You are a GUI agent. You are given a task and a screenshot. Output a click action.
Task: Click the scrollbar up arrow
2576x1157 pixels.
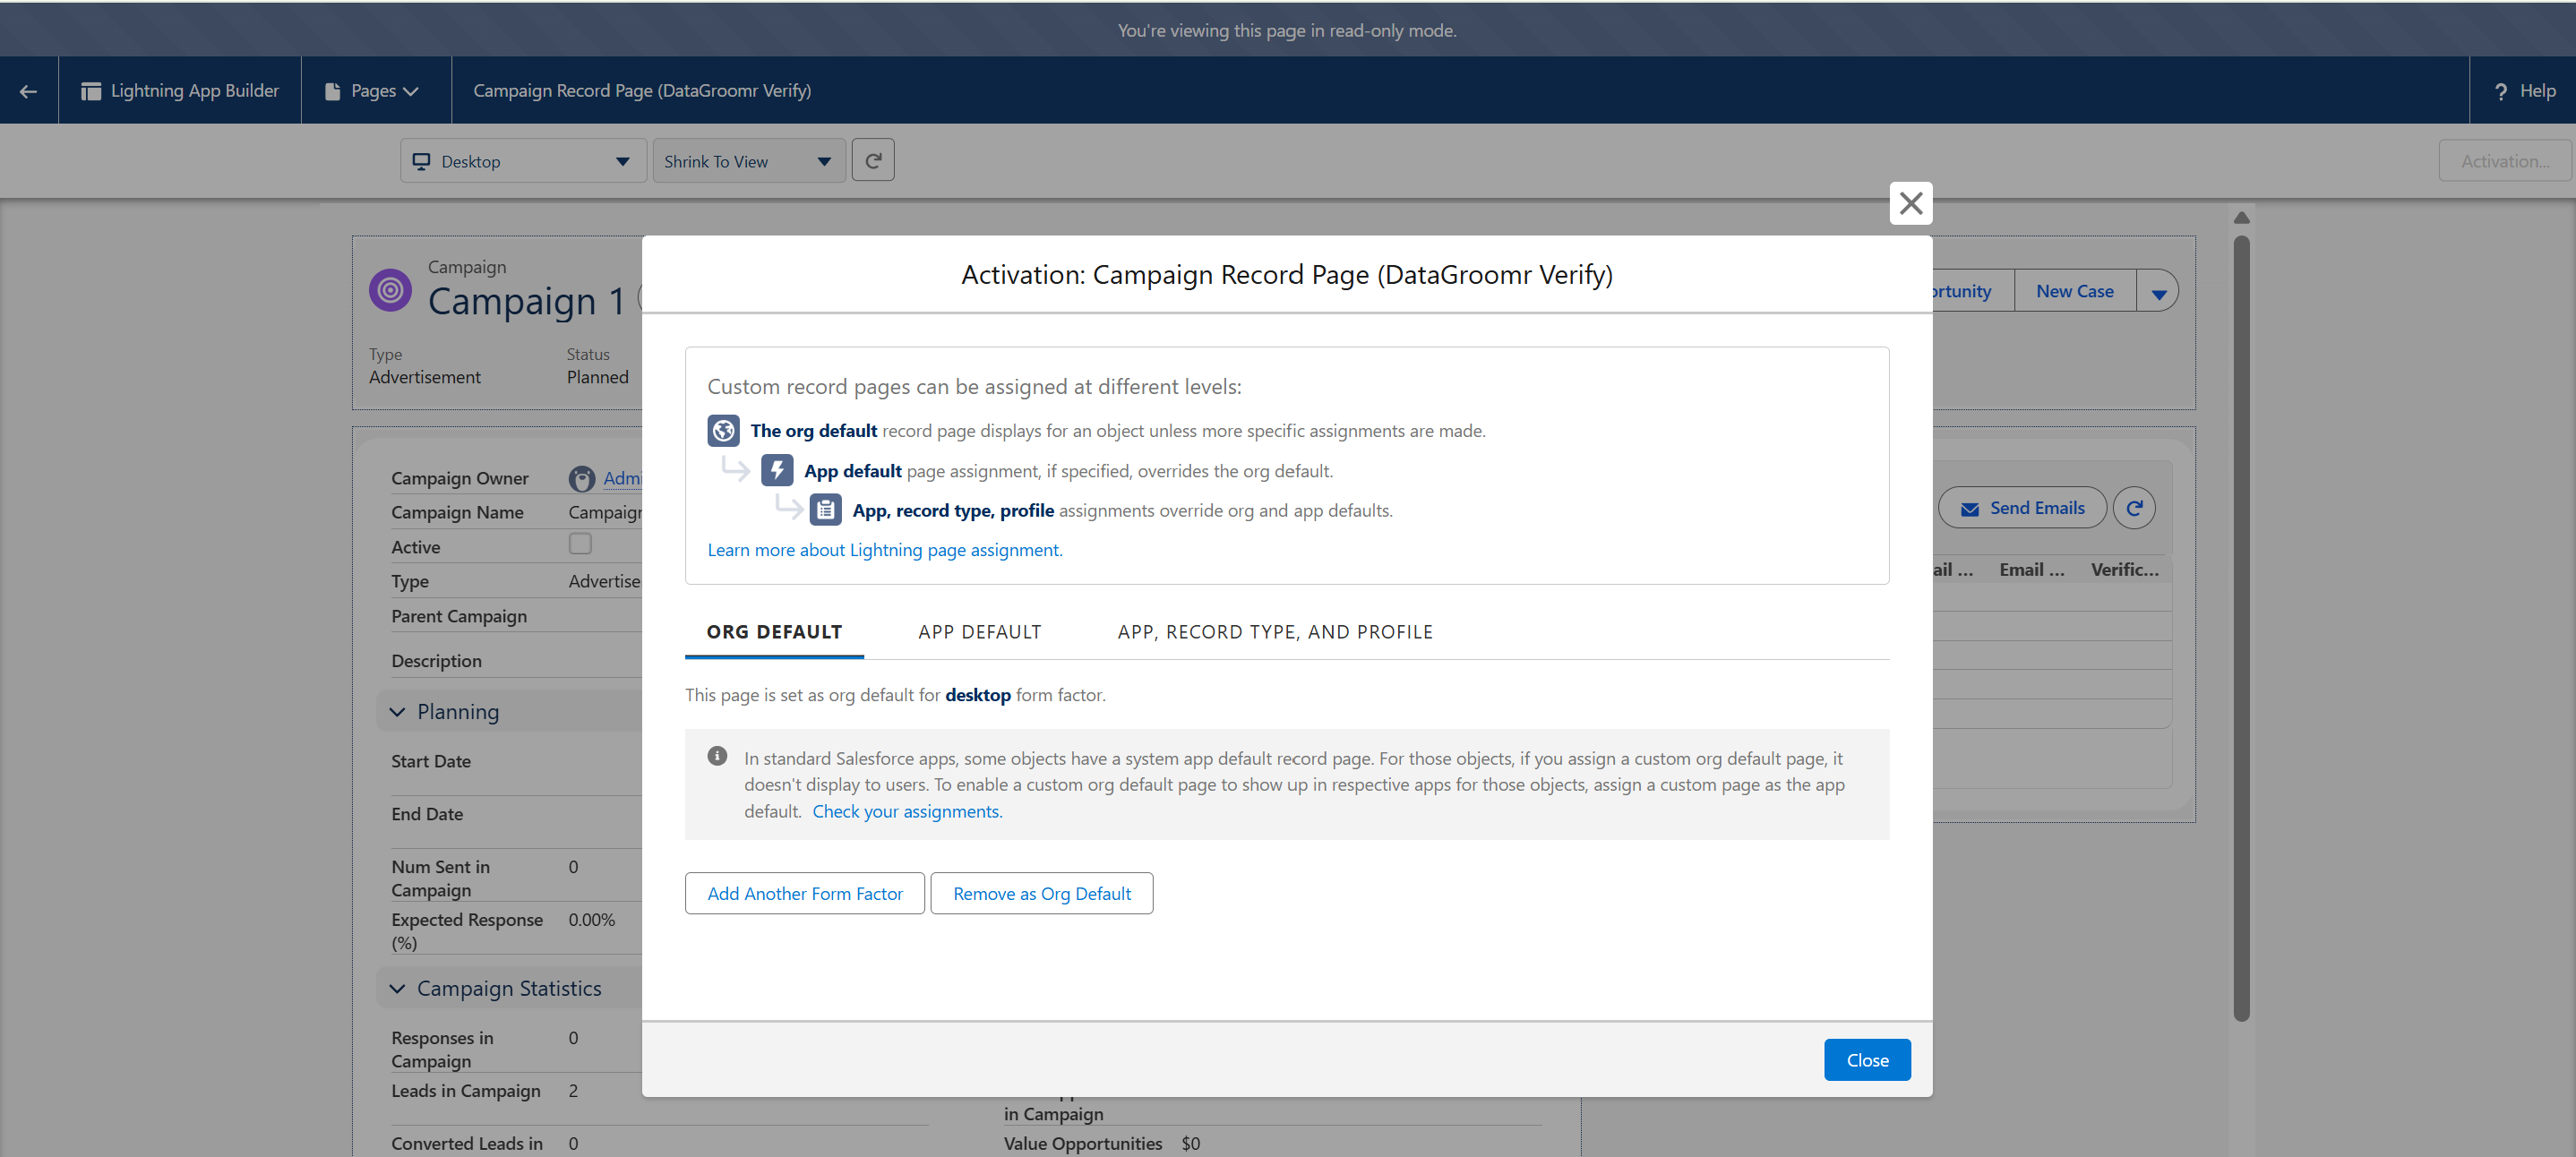pyautogui.click(x=2241, y=218)
